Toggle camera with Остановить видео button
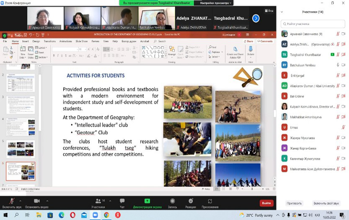 [36, 201]
